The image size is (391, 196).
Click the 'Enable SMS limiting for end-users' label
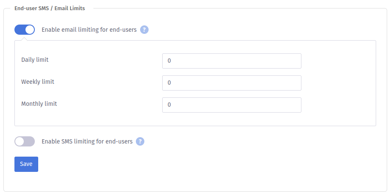87,141
